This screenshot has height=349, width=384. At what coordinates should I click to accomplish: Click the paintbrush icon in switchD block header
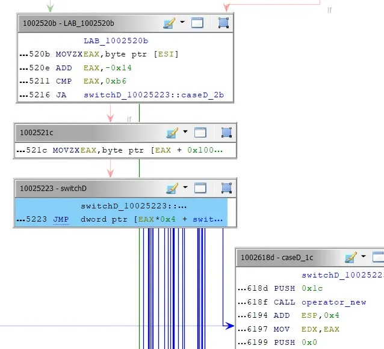click(172, 189)
